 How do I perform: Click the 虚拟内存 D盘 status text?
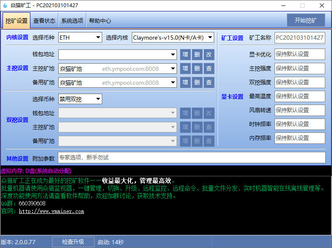pyautogui.click(x=36, y=171)
